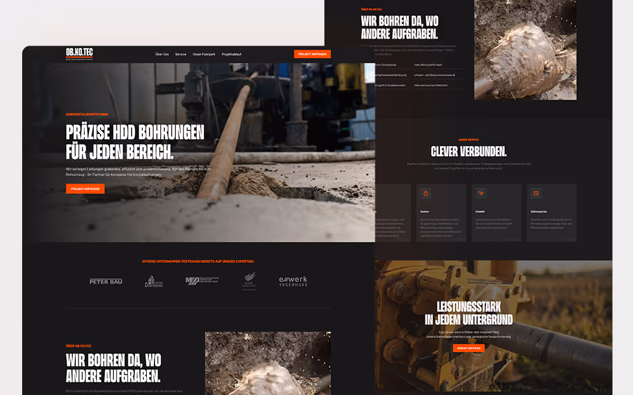Viewport: 633px width, 395px height.
Task: Click 'Hohe Wirtschaftlichkeit' list item
Action: point(428,65)
